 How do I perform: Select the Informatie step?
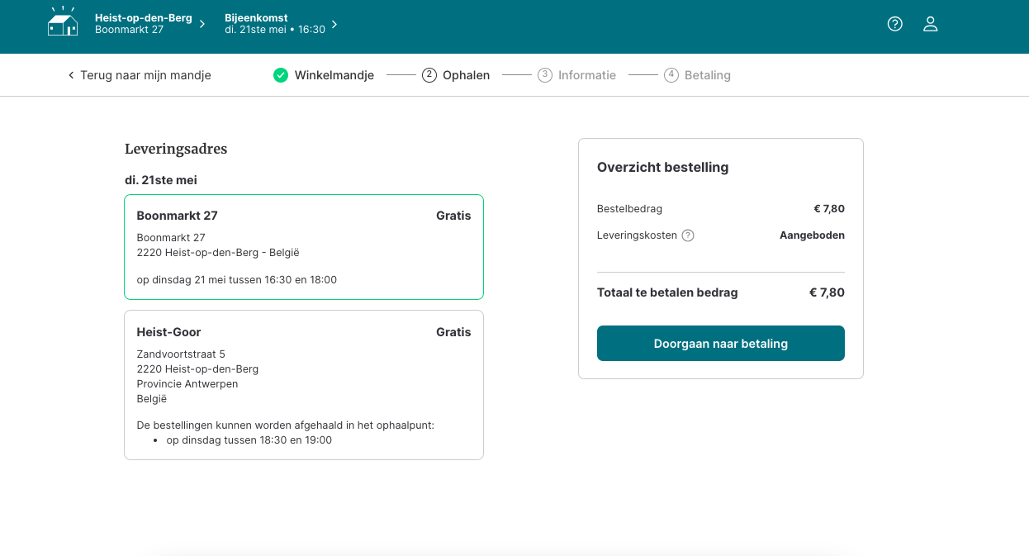click(576, 75)
